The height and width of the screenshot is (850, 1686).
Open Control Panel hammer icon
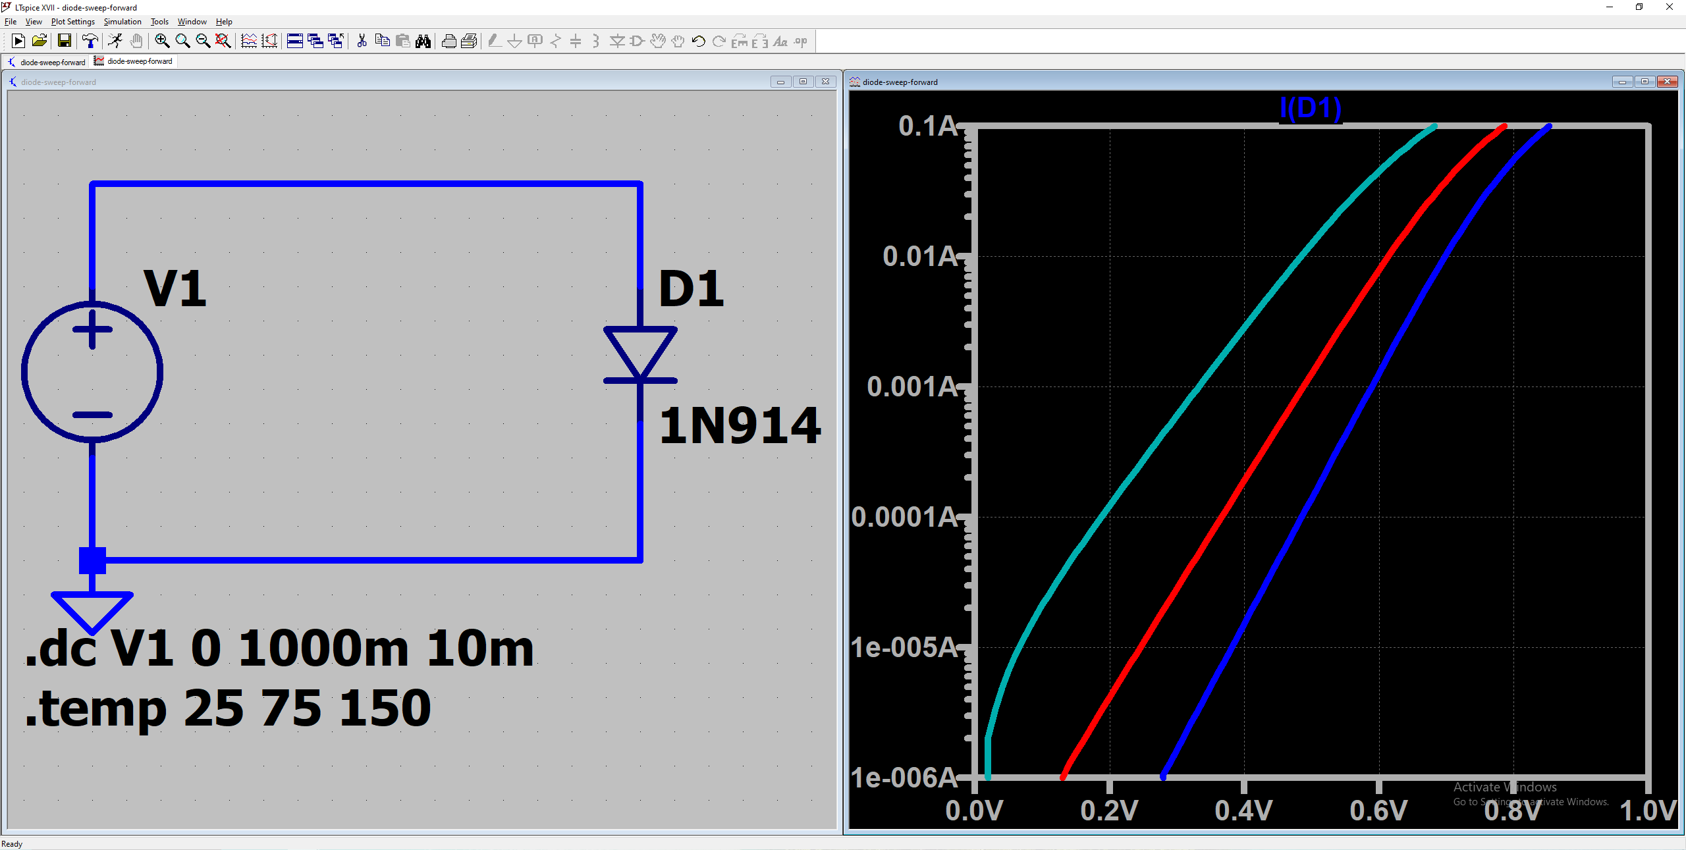[x=90, y=41]
